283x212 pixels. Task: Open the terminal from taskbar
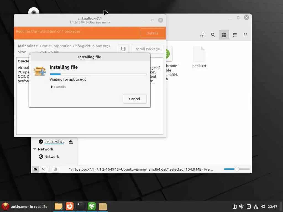(x=80, y=206)
